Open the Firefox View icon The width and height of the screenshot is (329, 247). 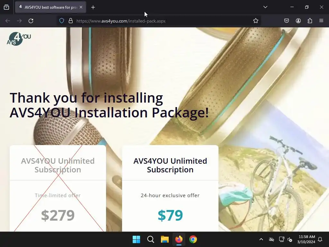pos(6,7)
